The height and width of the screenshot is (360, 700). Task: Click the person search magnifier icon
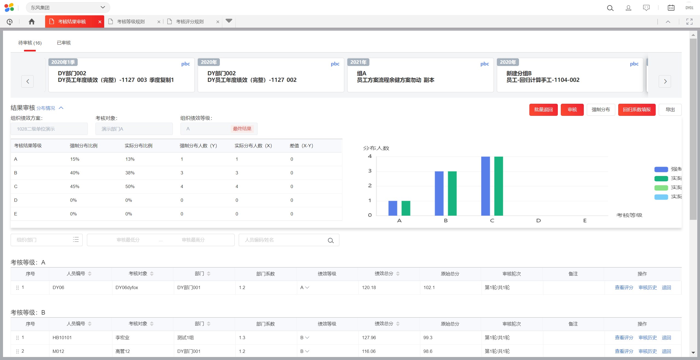[x=331, y=240]
